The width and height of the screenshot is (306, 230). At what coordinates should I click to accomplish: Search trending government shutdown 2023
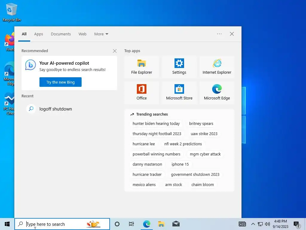click(195, 175)
